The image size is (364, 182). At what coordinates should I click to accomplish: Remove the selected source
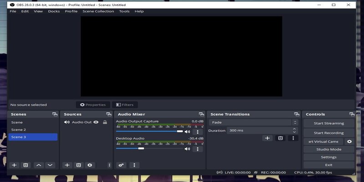pos(78,165)
